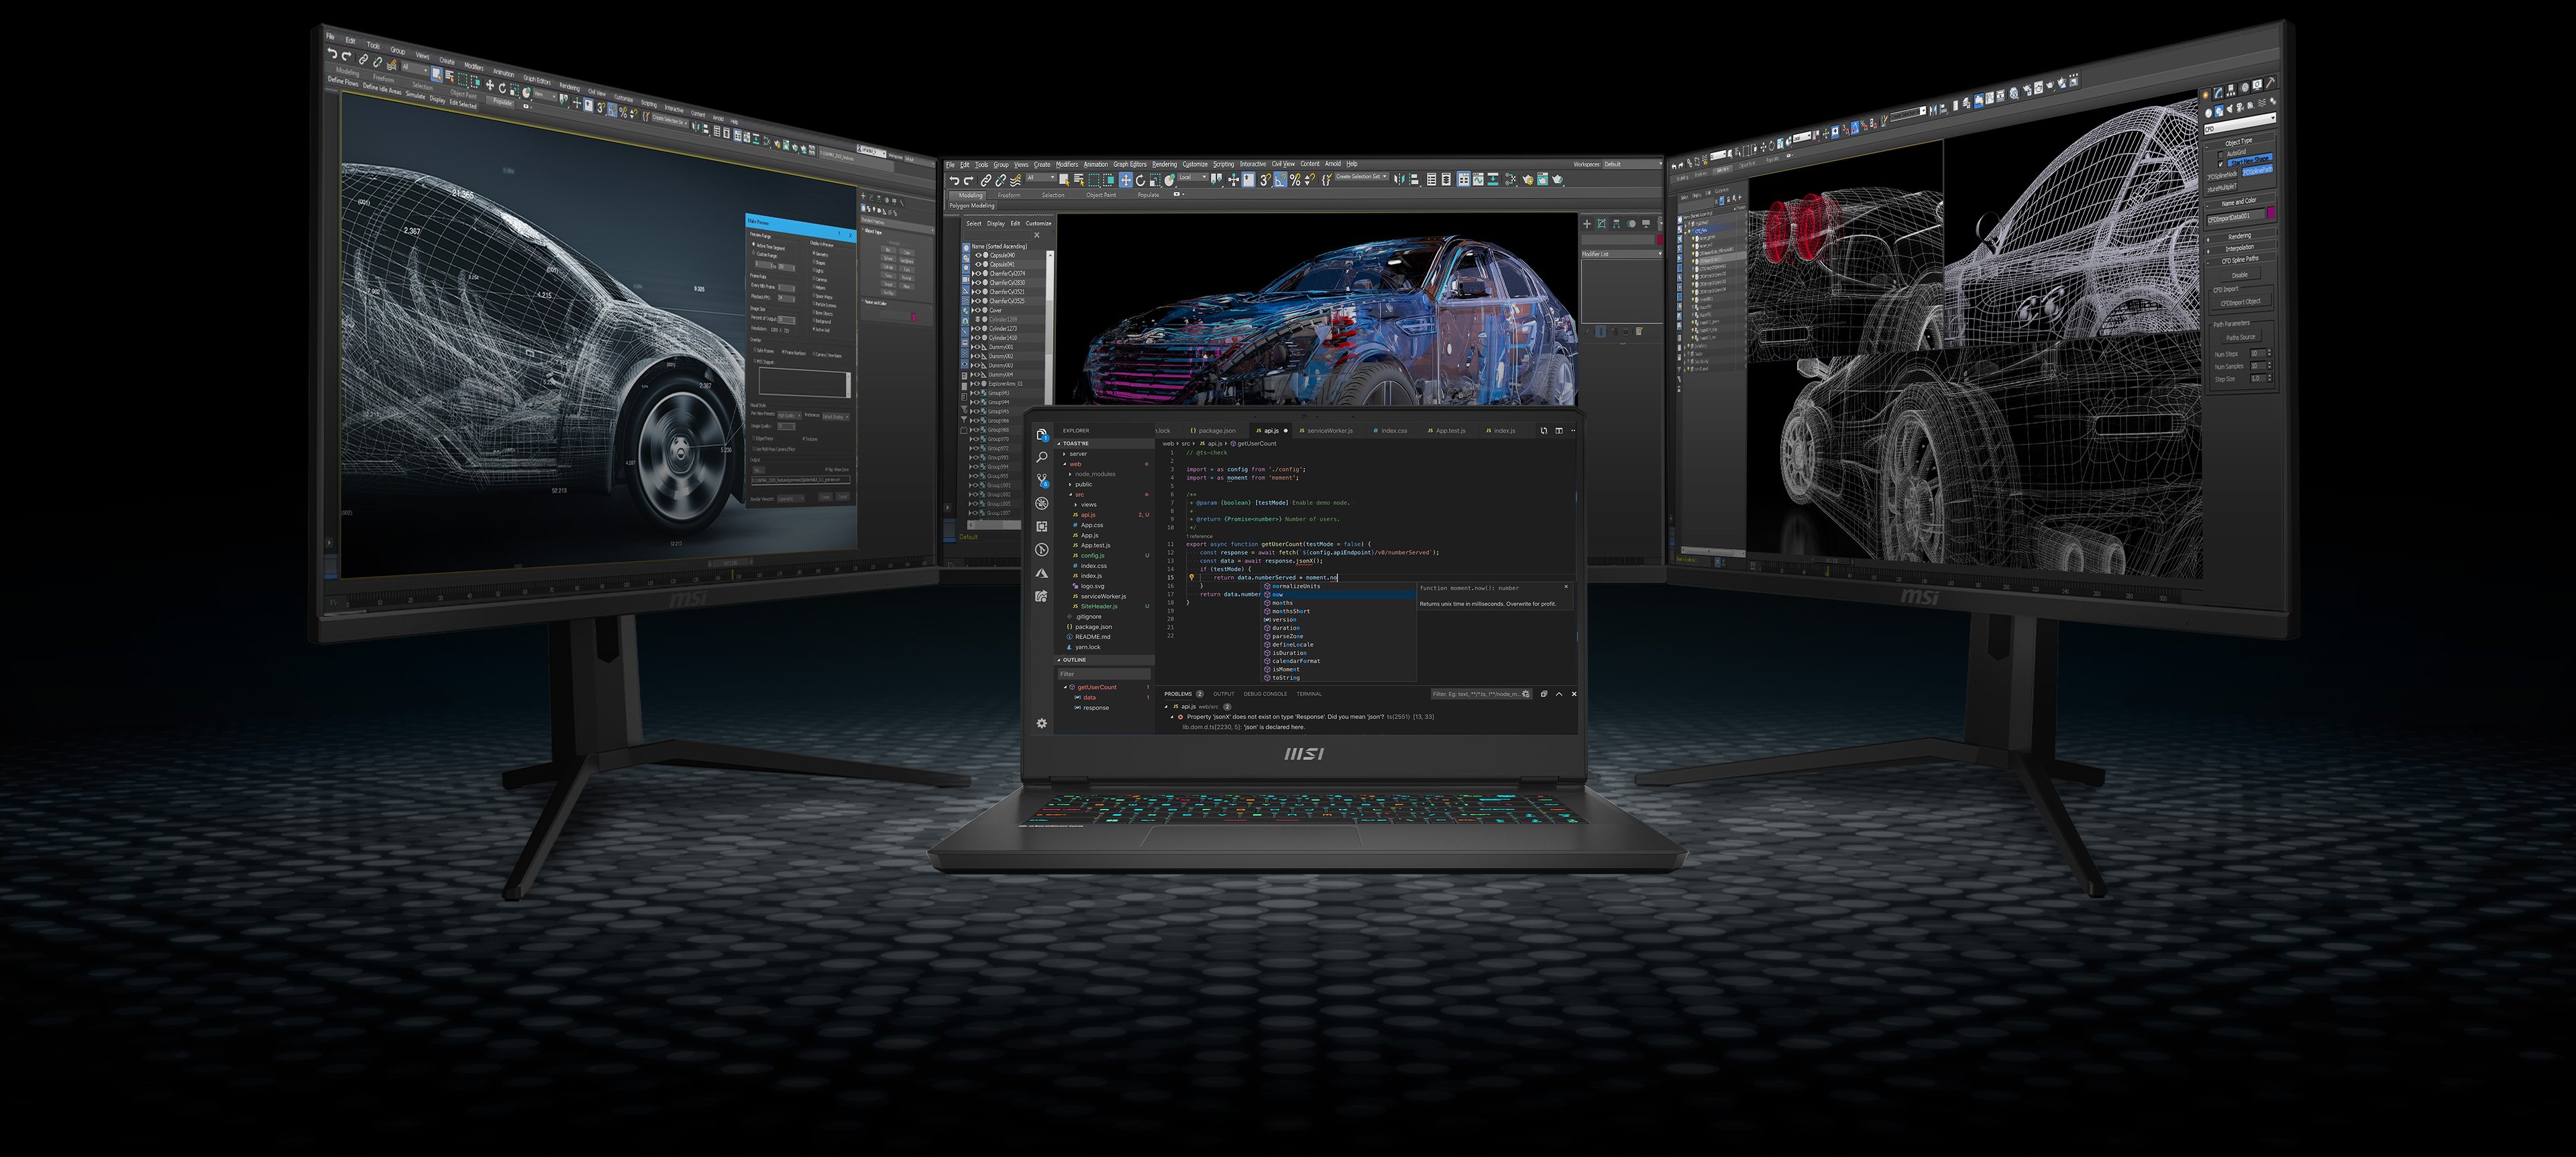Open Extensions icon in VS Code activity bar
Image resolution: width=2576 pixels, height=1157 pixels.
point(1042,526)
